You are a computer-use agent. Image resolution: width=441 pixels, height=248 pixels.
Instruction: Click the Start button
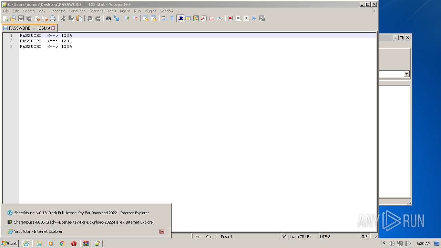(x=10, y=244)
